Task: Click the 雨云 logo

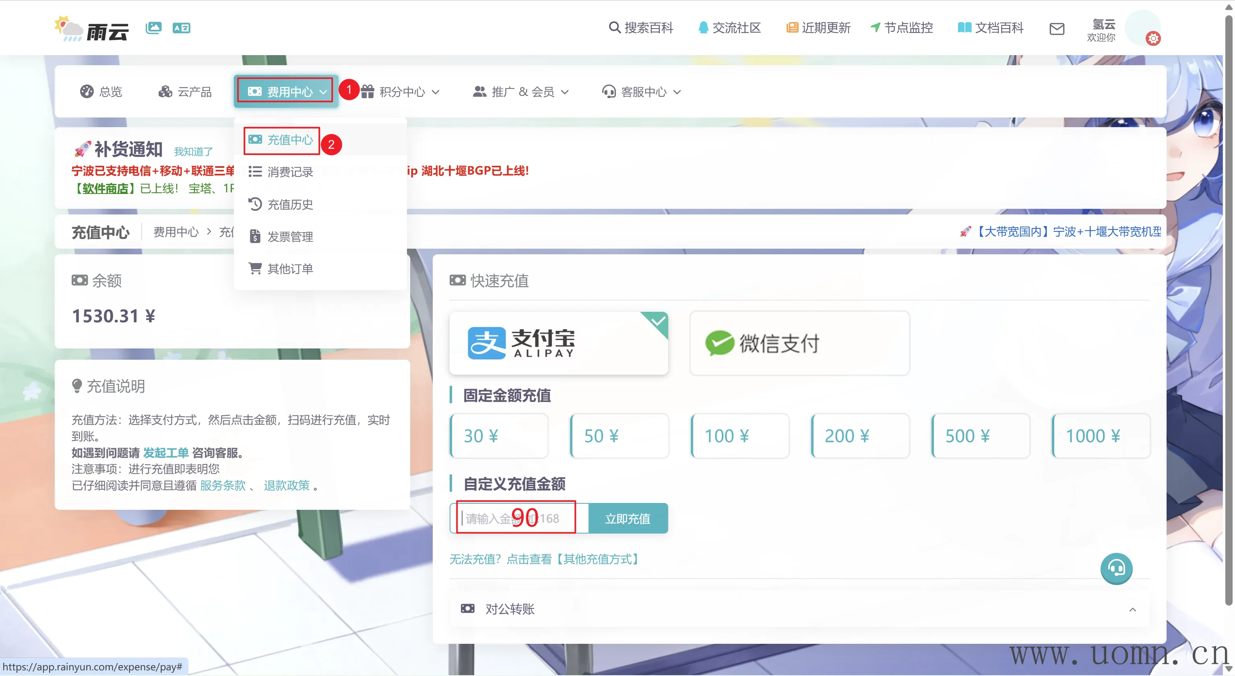Action: tap(92, 29)
